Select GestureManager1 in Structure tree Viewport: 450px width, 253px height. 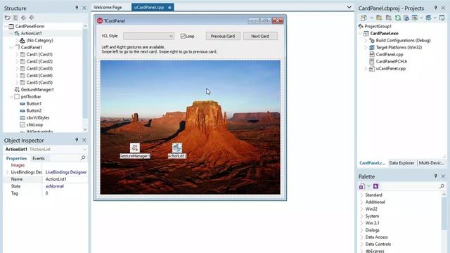tap(37, 89)
